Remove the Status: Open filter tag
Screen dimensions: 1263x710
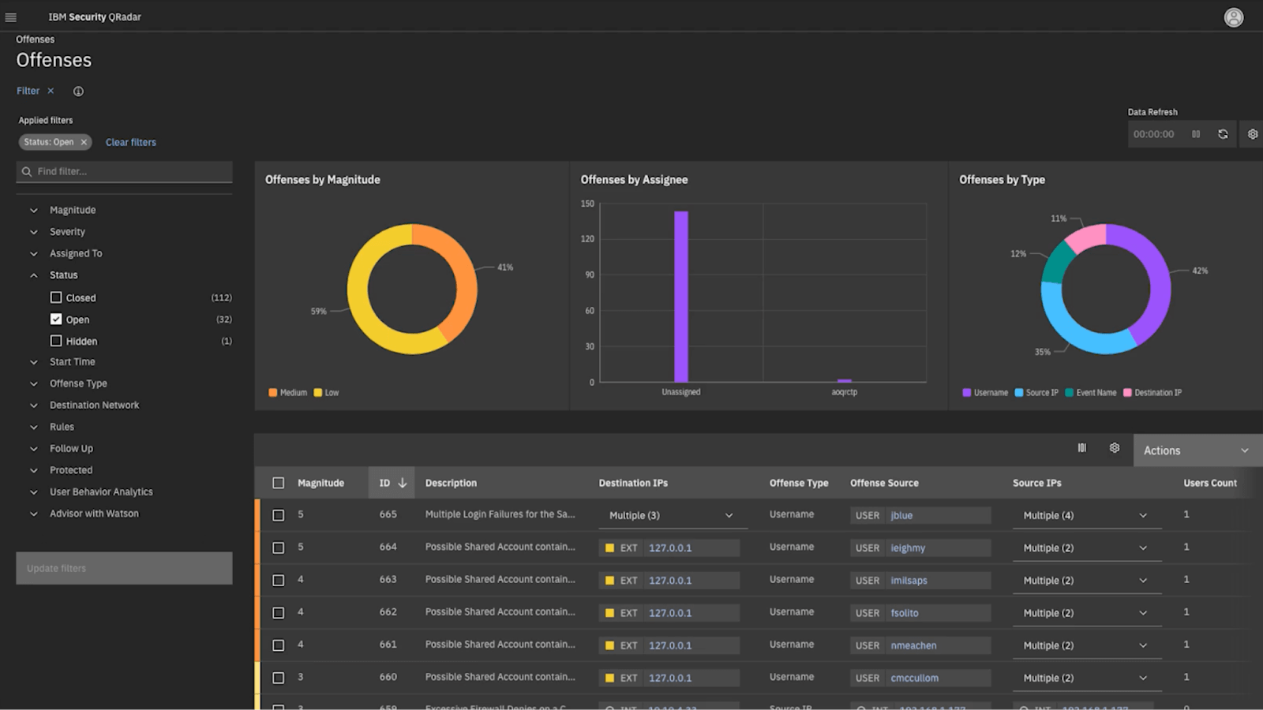click(84, 142)
